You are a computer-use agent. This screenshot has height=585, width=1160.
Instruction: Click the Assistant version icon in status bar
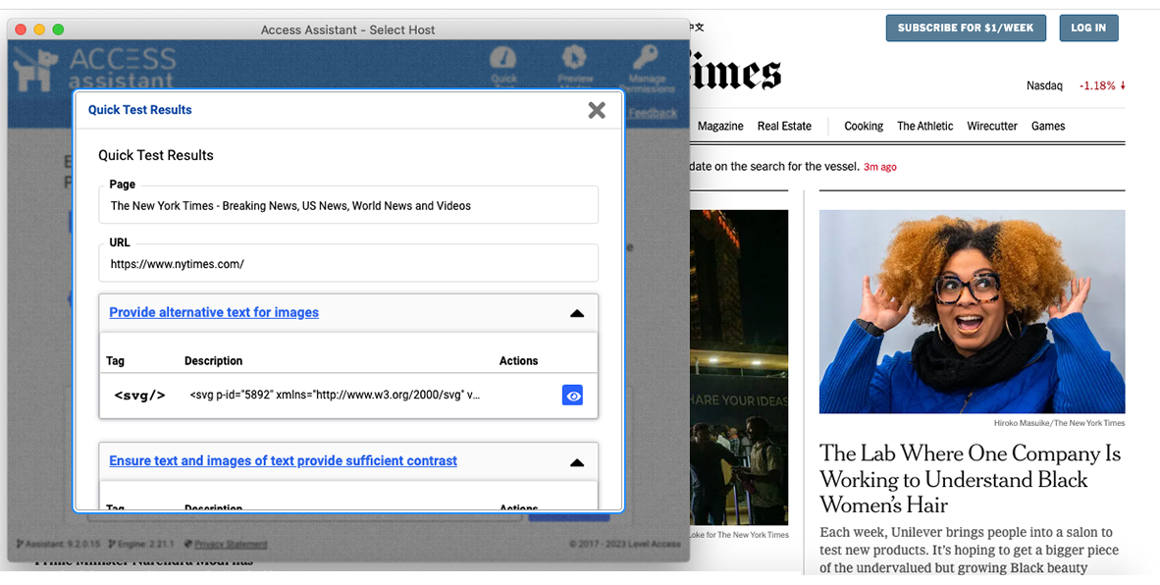(x=18, y=544)
